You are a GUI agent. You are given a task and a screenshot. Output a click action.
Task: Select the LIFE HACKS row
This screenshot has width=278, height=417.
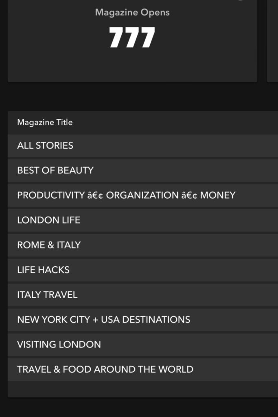pyautogui.click(x=143, y=270)
